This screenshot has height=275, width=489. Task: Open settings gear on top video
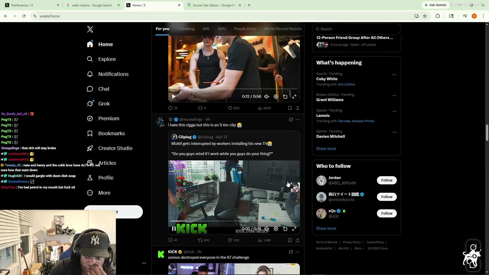pos(276,97)
